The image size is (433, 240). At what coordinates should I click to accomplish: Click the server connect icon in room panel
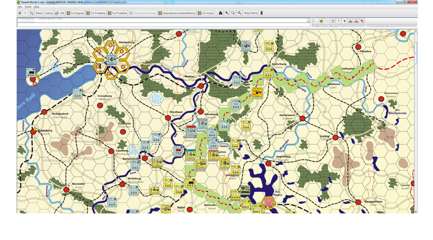point(321,21)
